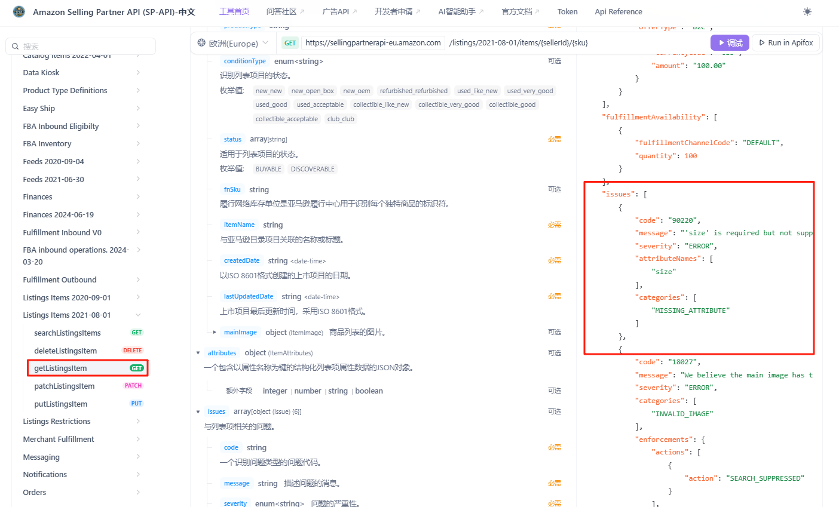Expand Notifications section
The width and height of the screenshot is (839, 507).
coord(81,474)
